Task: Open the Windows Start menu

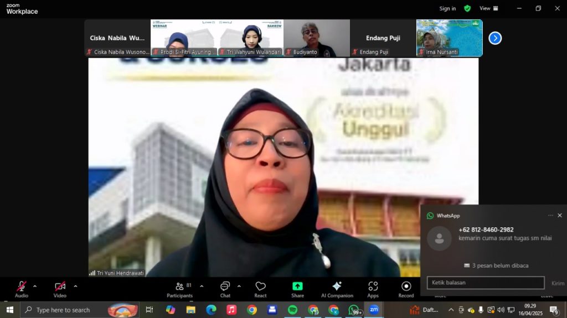Action: coord(10,310)
